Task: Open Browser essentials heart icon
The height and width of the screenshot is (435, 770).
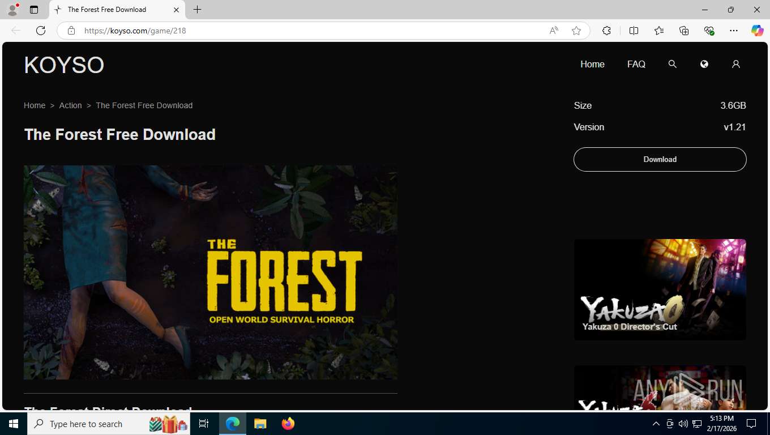Action: pyautogui.click(x=709, y=31)
